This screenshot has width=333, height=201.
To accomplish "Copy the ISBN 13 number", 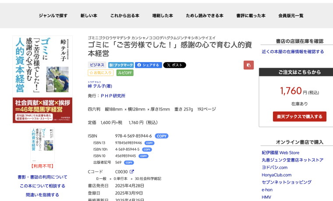I will pos(149,143).
